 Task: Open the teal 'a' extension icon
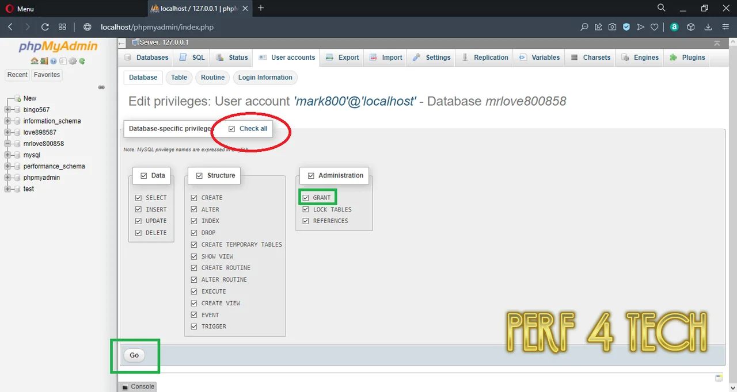point(674,27)
